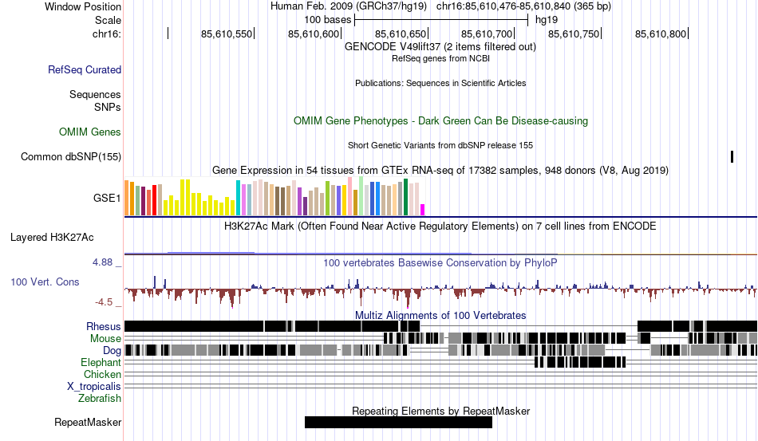Click the H3K27Ac Mark track title

pos(440,226)
